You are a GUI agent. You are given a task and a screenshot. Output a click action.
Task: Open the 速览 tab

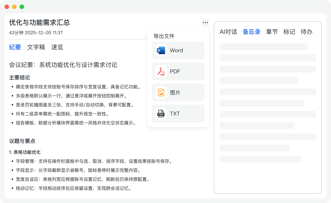click(57, 47)
